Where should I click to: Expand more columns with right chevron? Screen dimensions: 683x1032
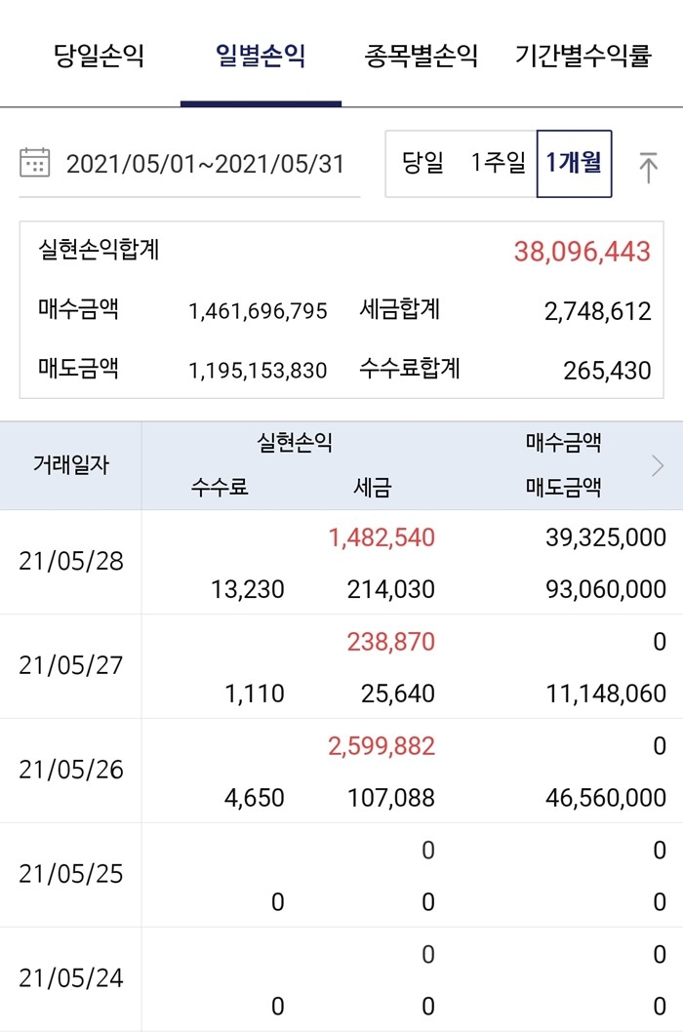(658, 466)
